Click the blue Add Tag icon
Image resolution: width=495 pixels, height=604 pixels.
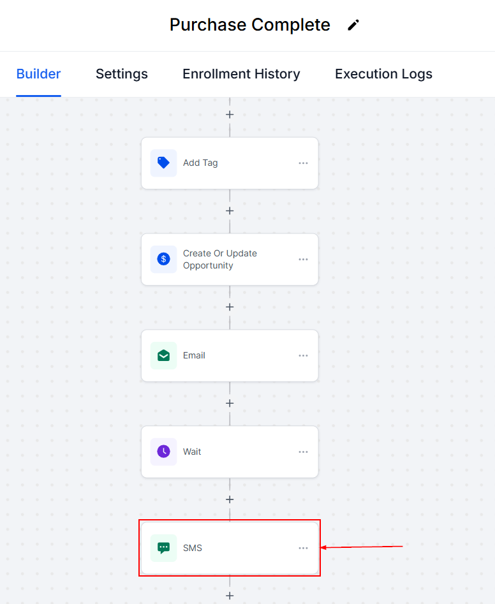pos(163,163)
